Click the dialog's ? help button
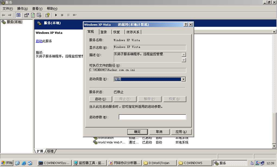 coord(186,24)
